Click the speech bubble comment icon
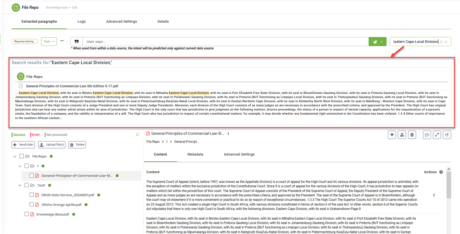 pos(427,135)
